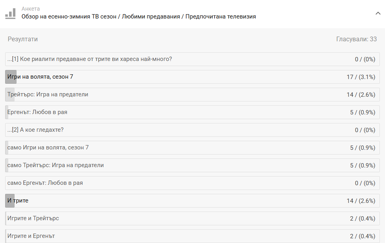
Task: Select the 'Трейтърс: Игра на предатели' result row
Action: (48, 94)
